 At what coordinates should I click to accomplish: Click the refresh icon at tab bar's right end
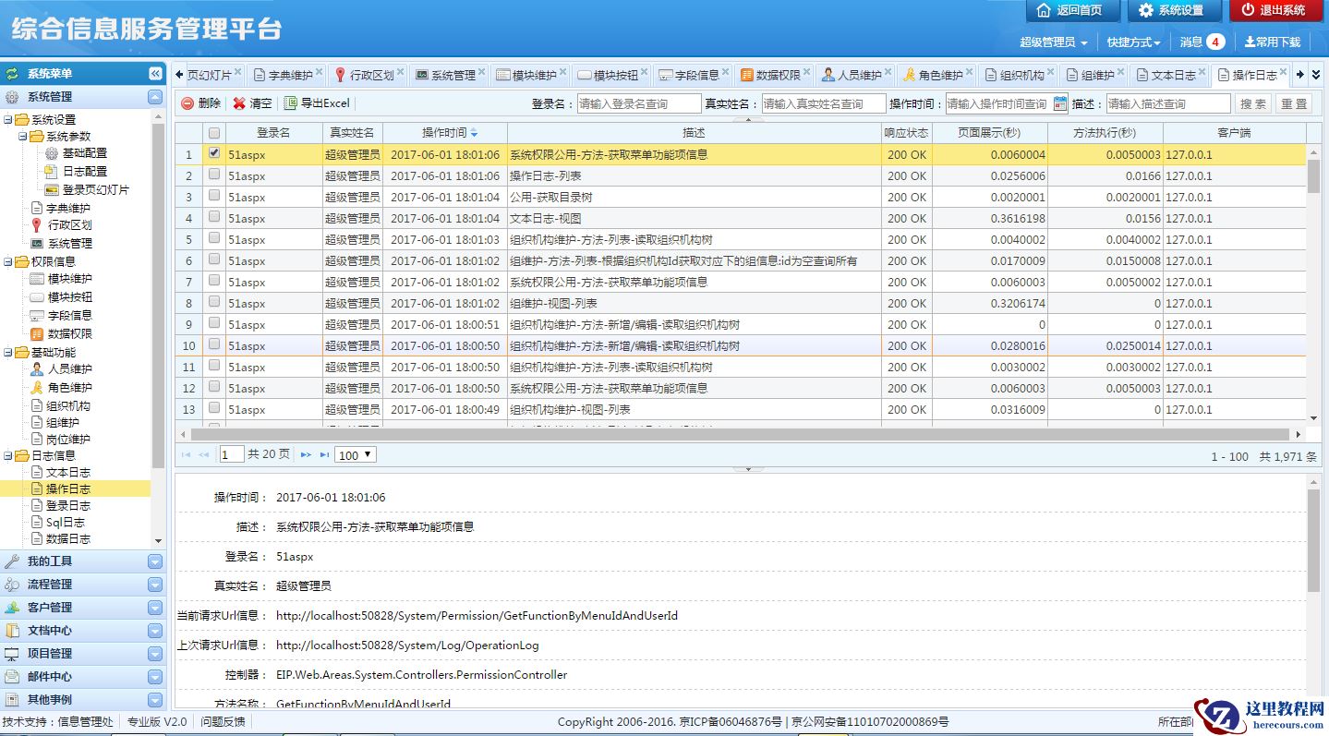click(1317, 75)
